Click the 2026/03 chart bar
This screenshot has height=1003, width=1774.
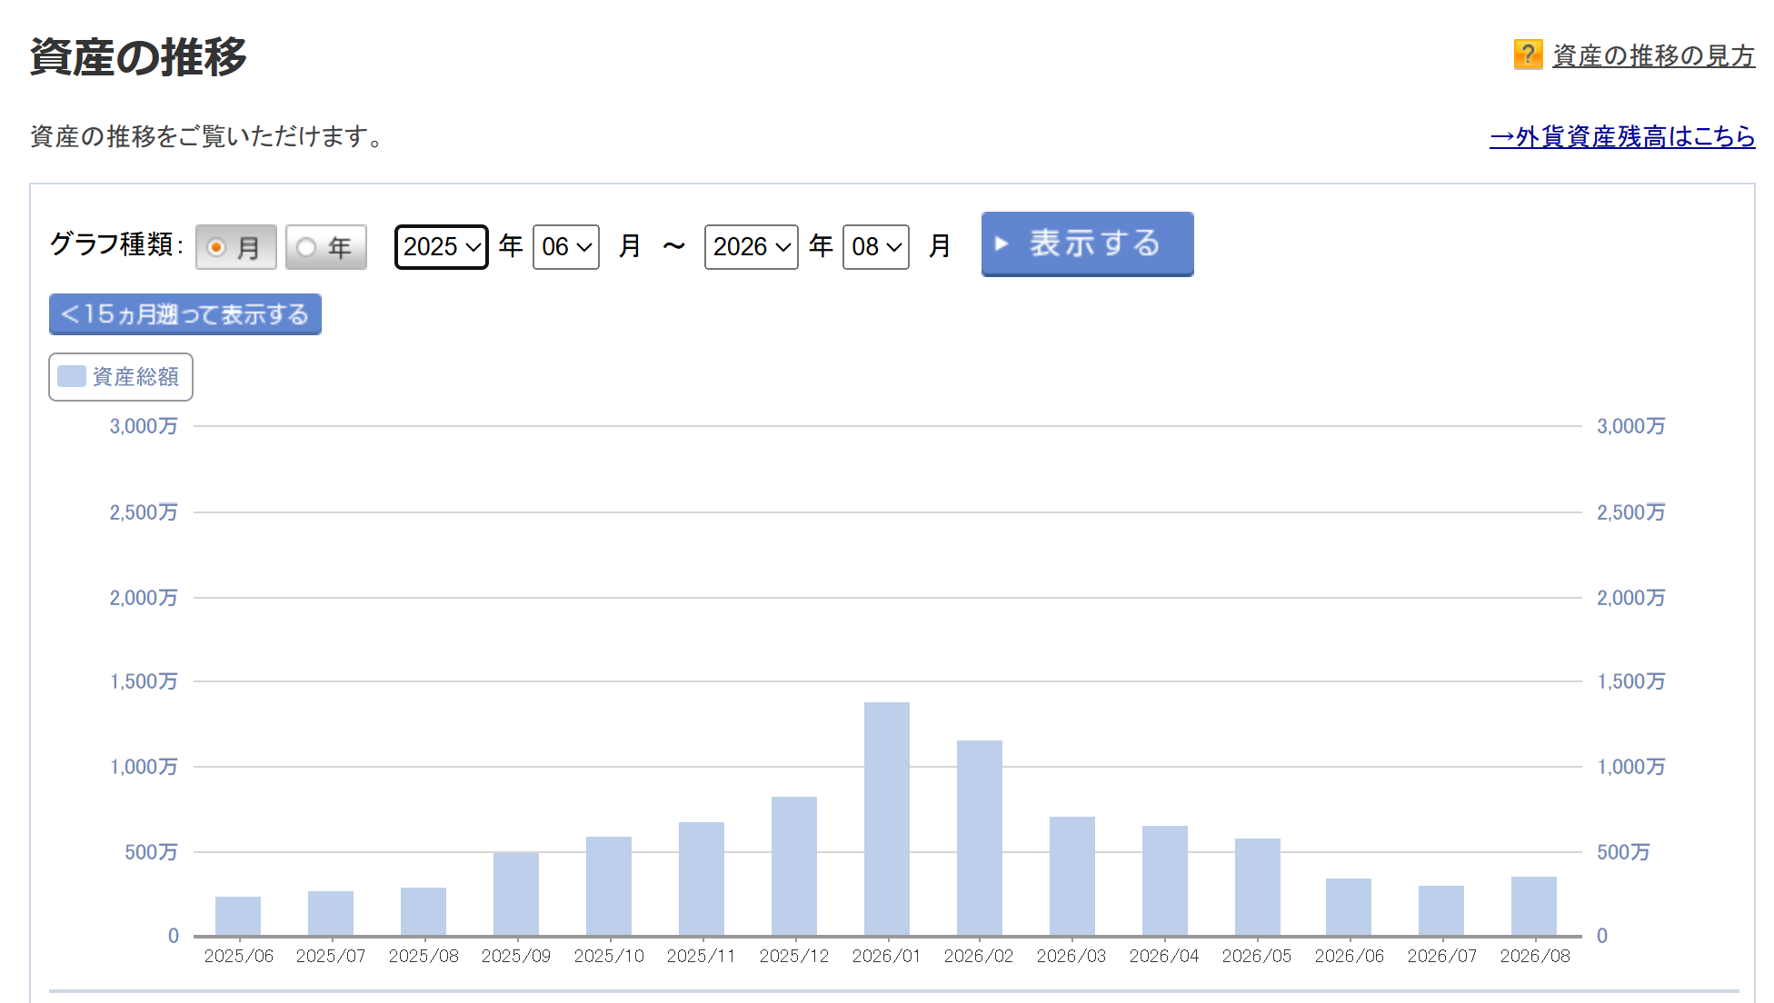pyautogui.click(x=1072, y=876)
